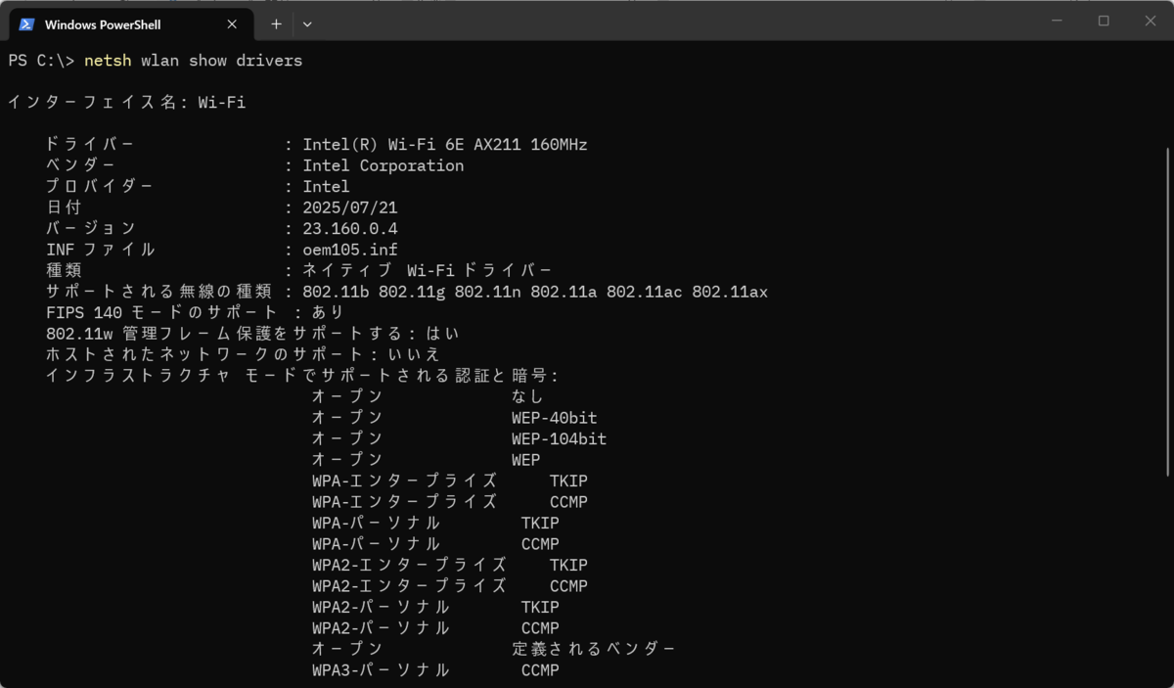The image size is (1174, 688).
Task: Click the 'PS C:\>' prompt
Action: [x=42, y=61]
